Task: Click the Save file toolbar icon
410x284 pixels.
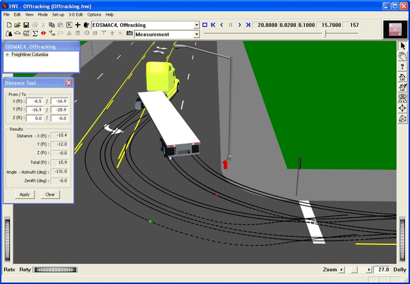Action: point(26,25)
